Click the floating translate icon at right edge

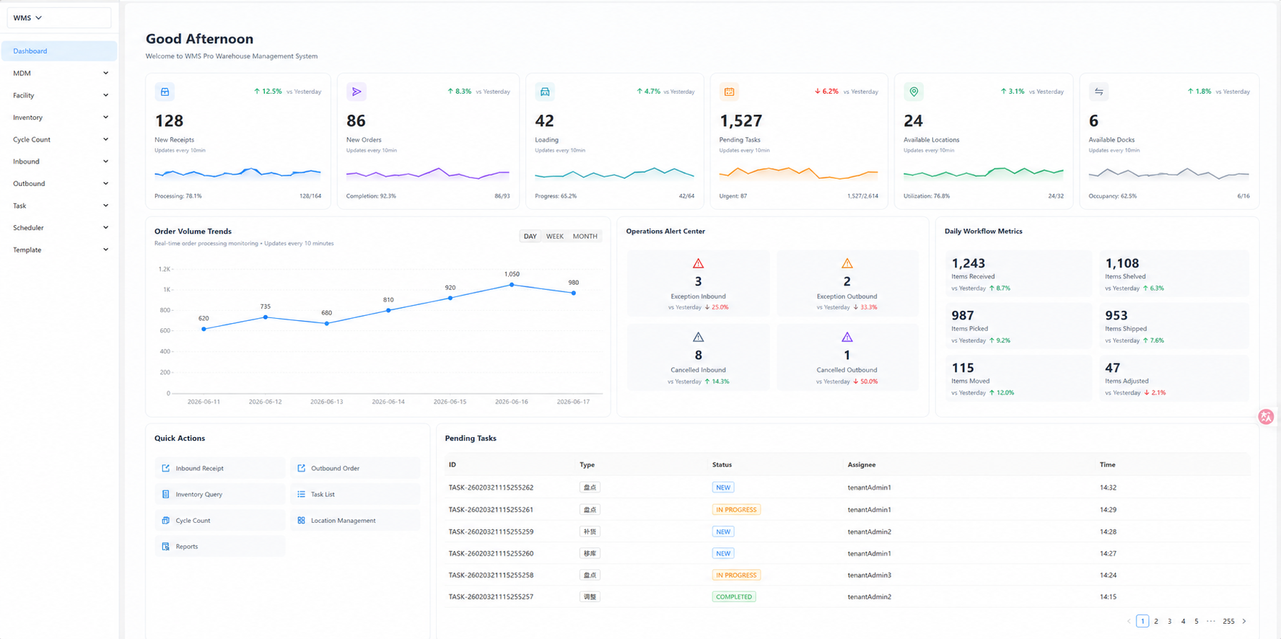[x=1266, y=417]
